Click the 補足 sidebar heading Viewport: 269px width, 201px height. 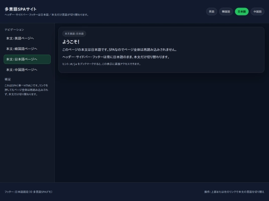pyautogui.click(x=7, y=79)
